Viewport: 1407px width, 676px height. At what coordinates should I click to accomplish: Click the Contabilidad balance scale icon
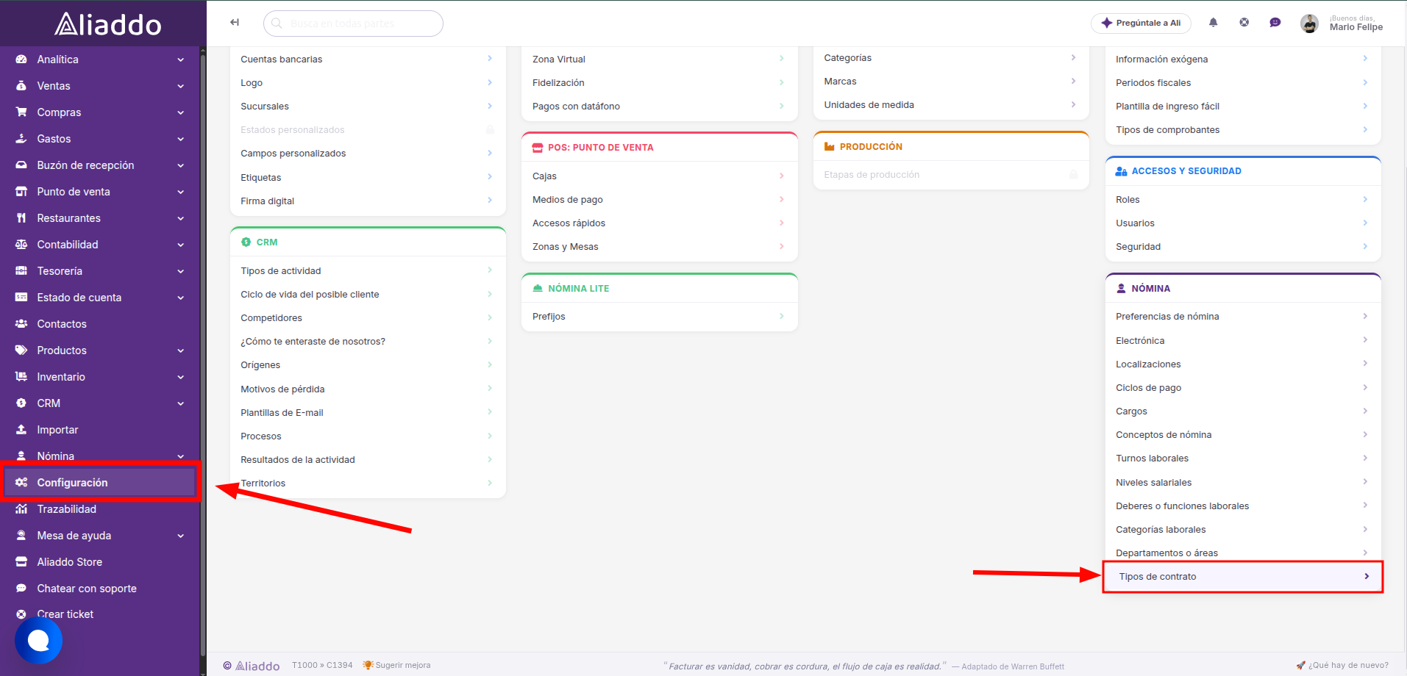point(21,245)
